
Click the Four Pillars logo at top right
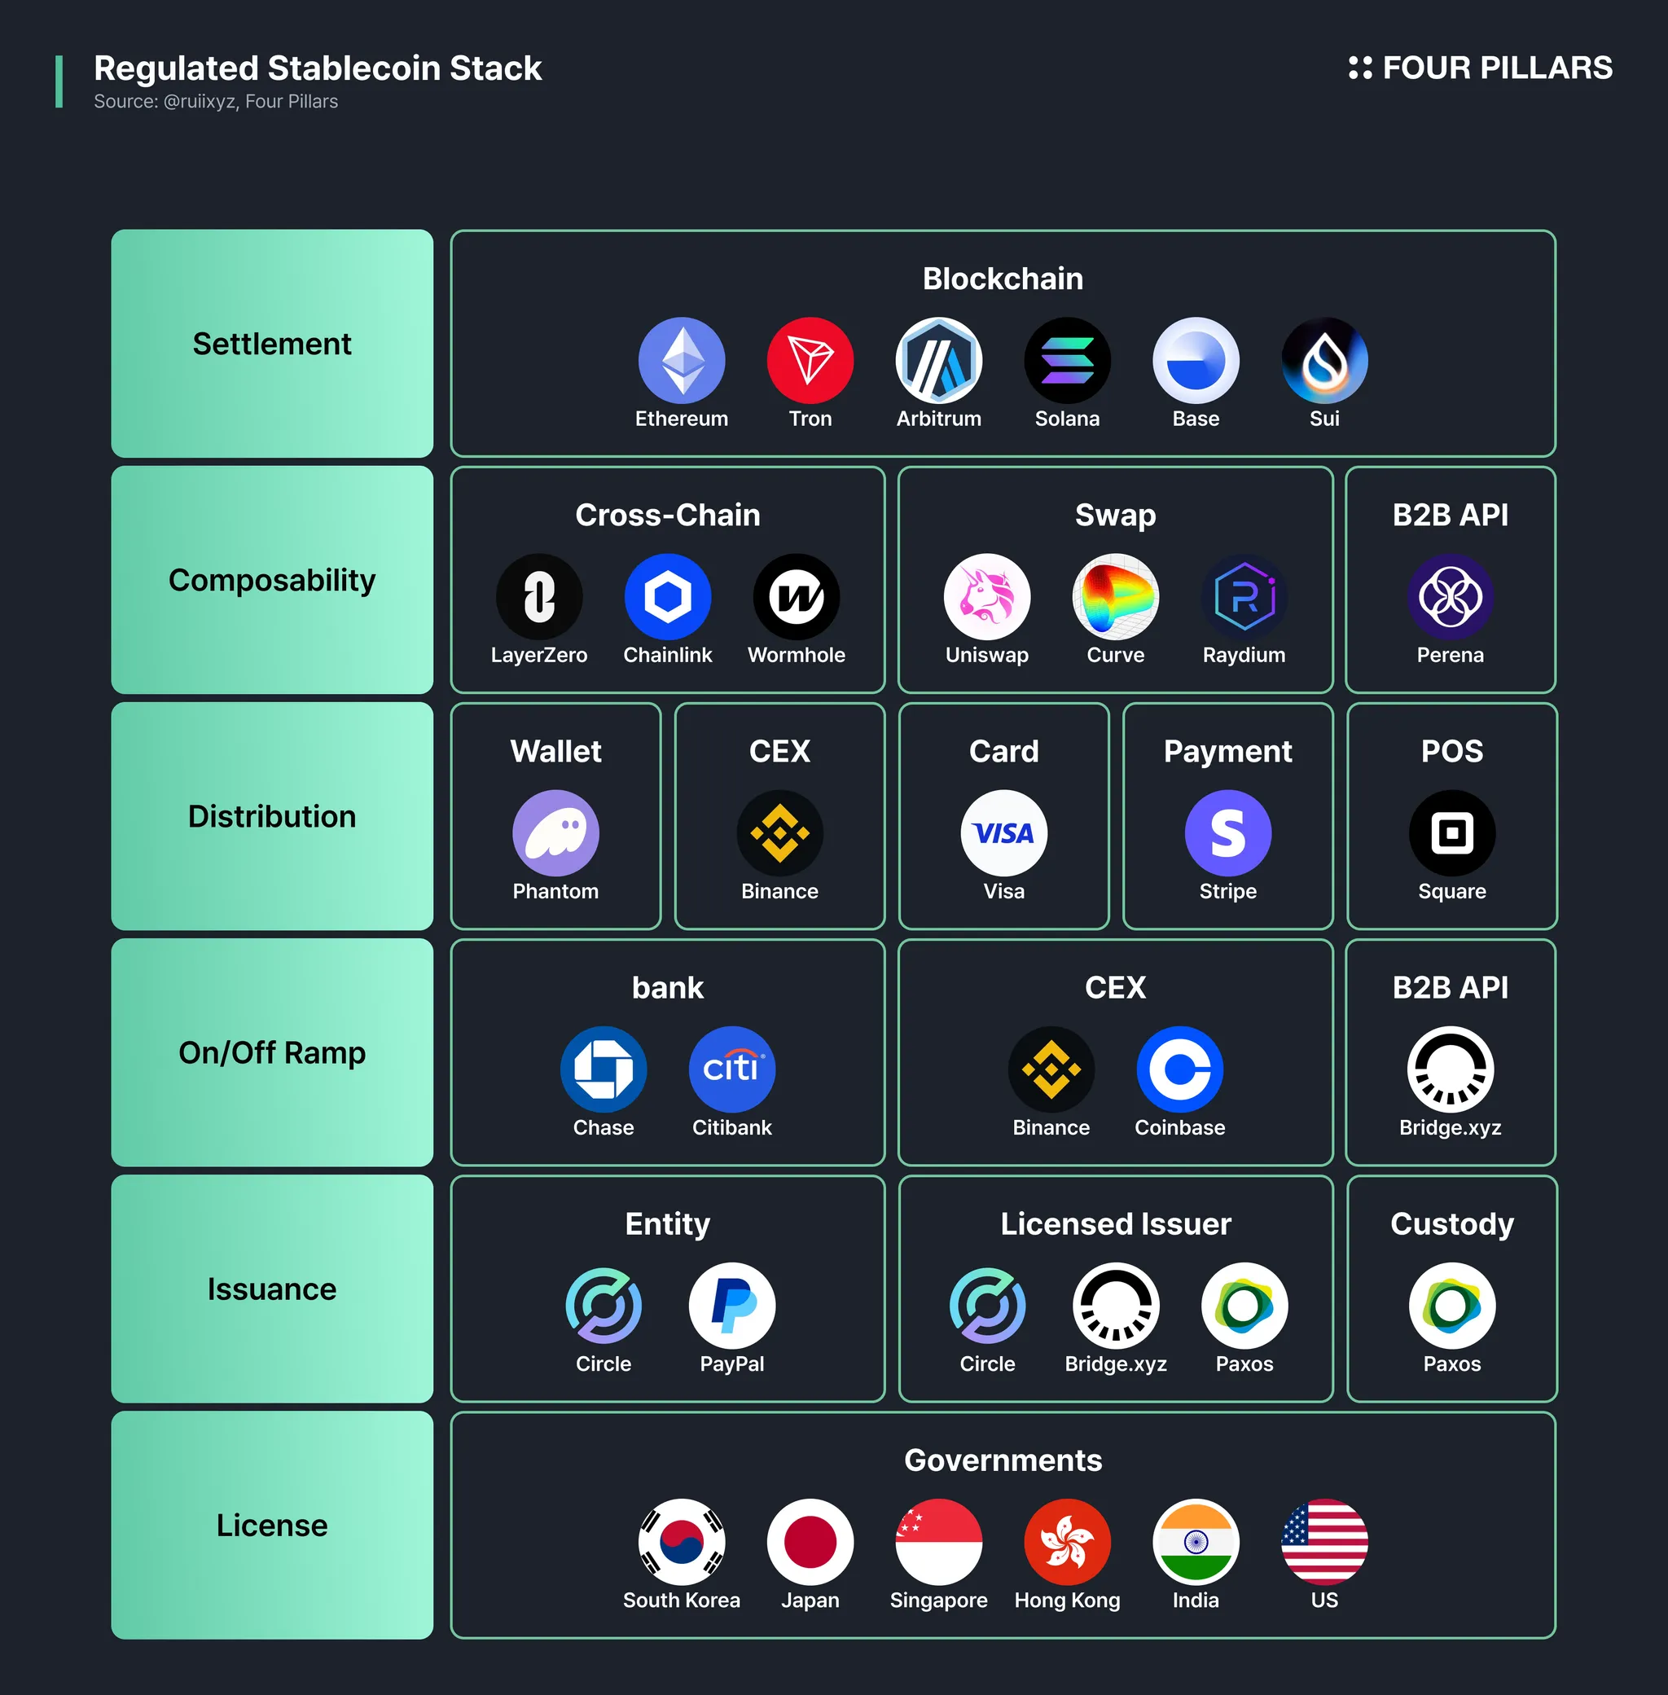click(1481, 68)
